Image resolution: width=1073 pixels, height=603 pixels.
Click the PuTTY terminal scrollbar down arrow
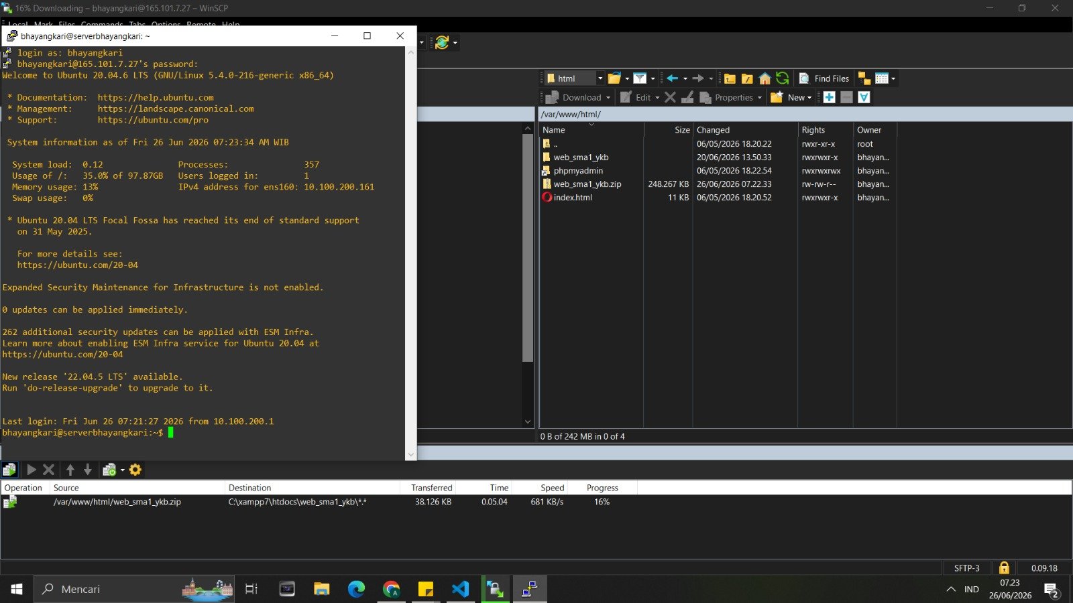tap(410, 455)
